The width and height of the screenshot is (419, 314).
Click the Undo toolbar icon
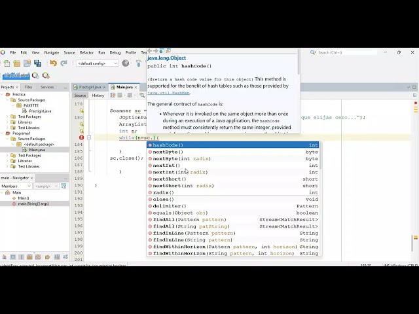tap(53, 63)
